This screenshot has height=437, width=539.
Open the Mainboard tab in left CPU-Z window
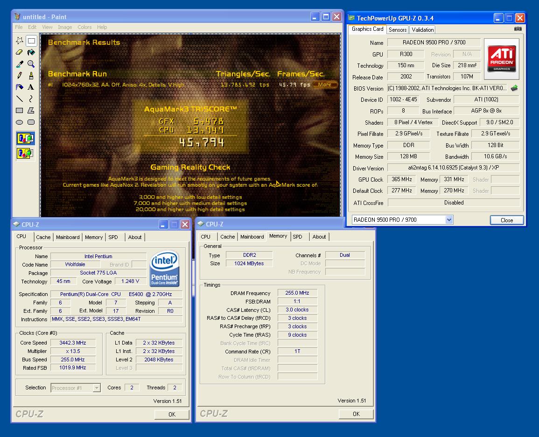(68, 237)
